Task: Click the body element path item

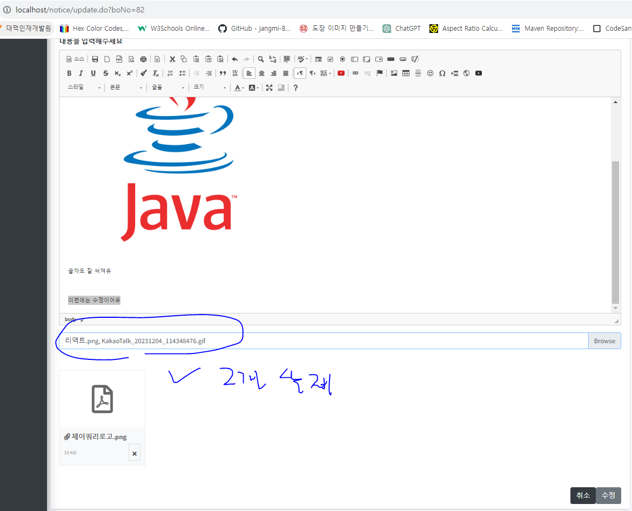Action: [x=70, y=319]
